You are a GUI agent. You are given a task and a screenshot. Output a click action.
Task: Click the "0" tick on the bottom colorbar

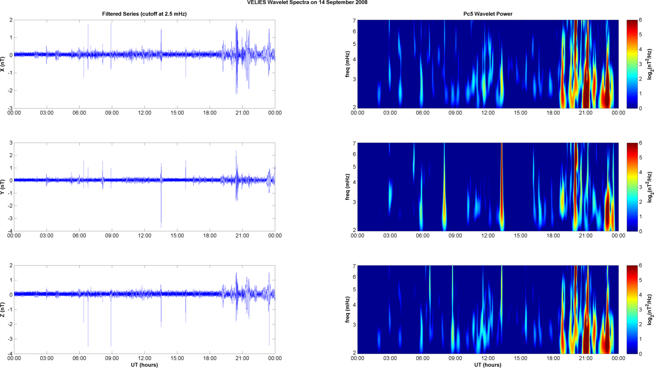[x=641, y=354]
